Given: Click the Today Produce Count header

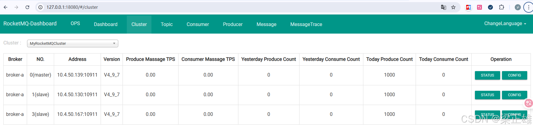Looking at the screenshot, I should 389,59.
